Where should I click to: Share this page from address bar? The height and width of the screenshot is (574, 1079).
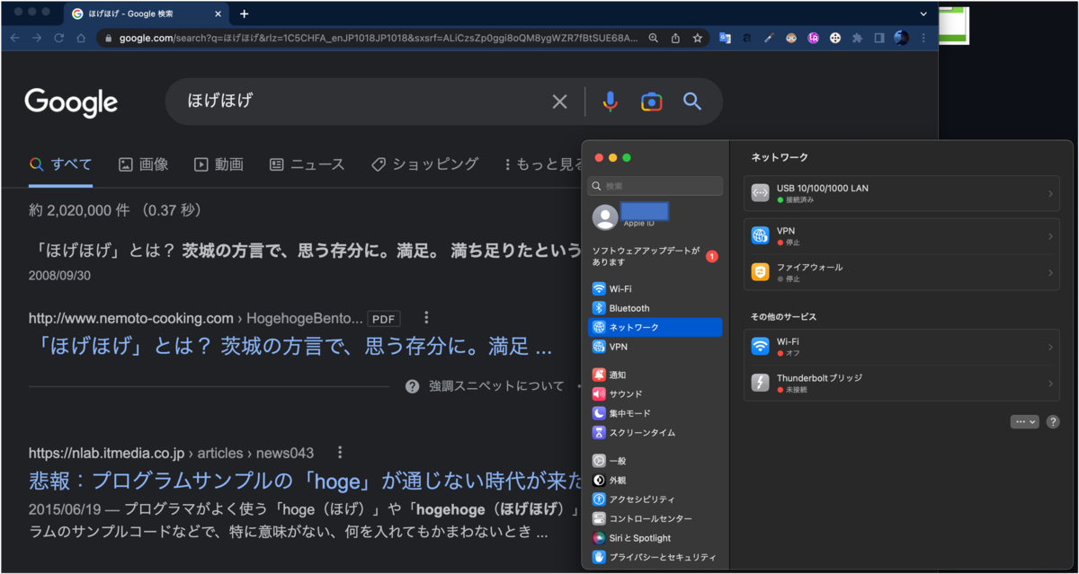pos(675,38)
